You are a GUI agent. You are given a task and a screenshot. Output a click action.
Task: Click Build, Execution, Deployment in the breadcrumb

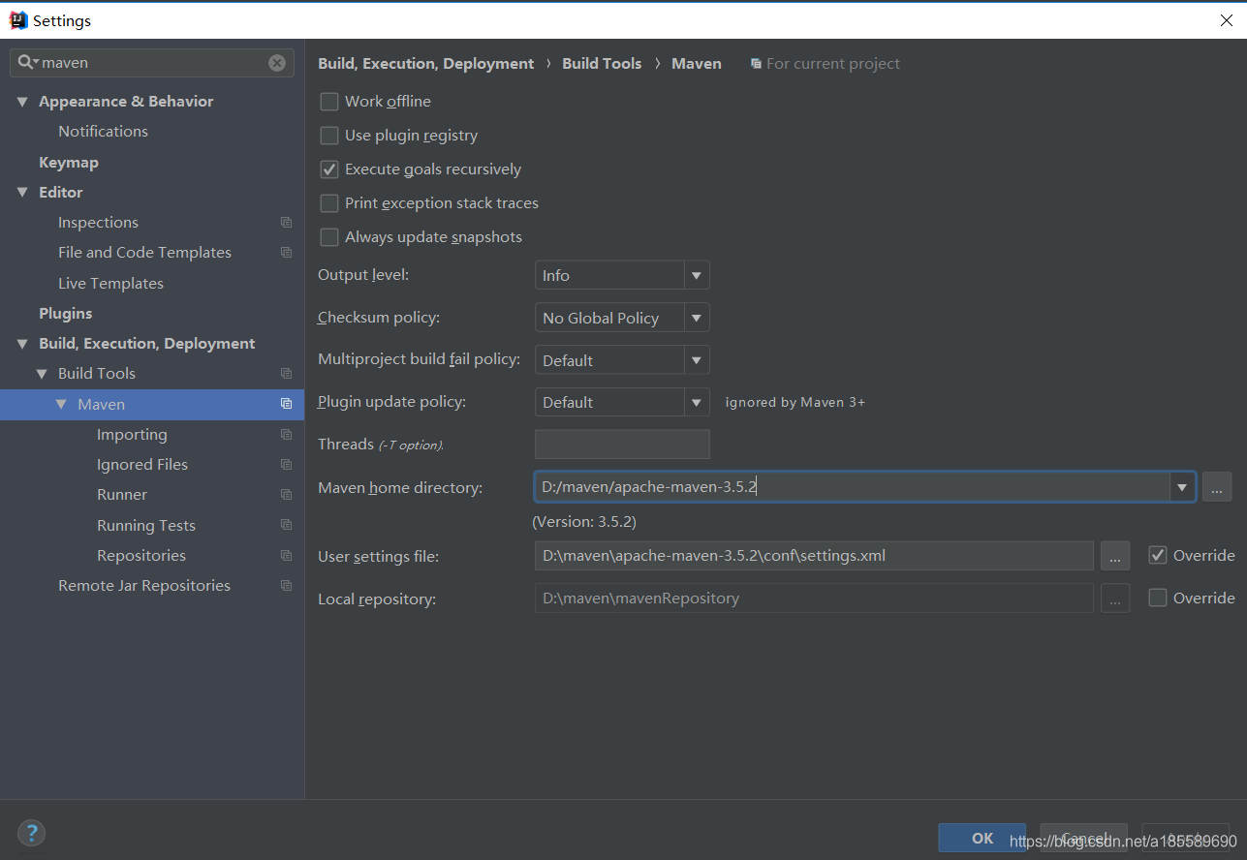[x=426, y=64]
